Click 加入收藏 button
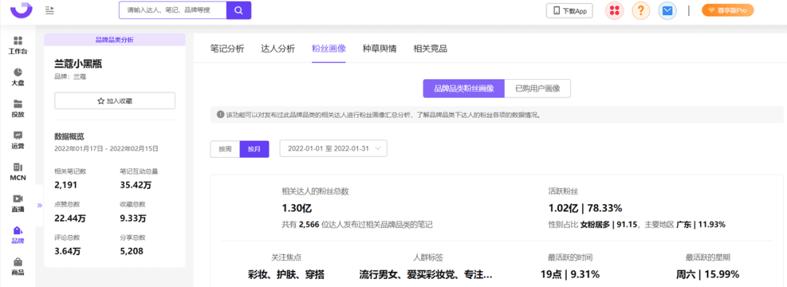Viewport: 787px width, 287px height. [115, 101]
